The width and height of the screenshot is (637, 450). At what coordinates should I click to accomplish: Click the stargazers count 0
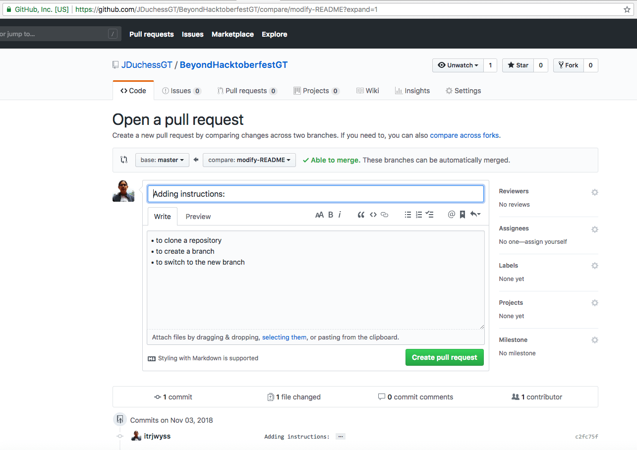541,65
